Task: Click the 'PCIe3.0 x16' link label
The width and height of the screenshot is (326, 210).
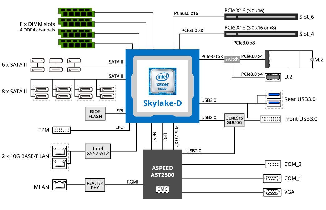Action: coord(186,13)
